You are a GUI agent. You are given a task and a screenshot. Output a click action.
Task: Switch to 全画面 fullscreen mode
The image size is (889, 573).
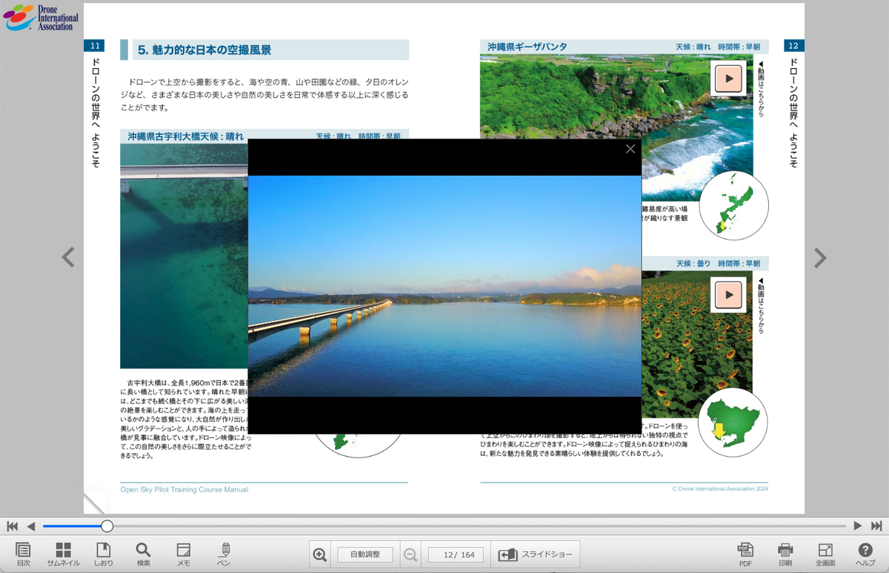(825, 554)
